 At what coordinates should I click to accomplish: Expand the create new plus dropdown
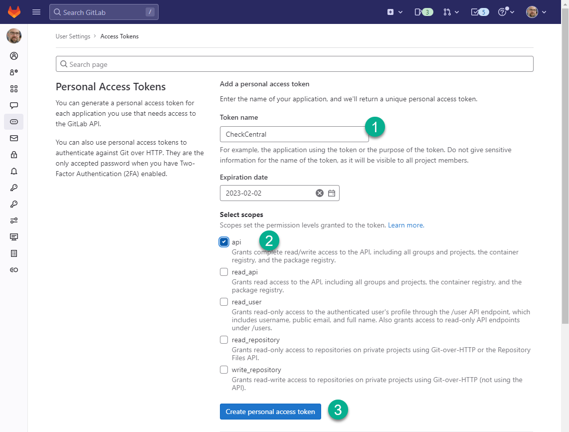pyautogui.click(x=394, y=12)
